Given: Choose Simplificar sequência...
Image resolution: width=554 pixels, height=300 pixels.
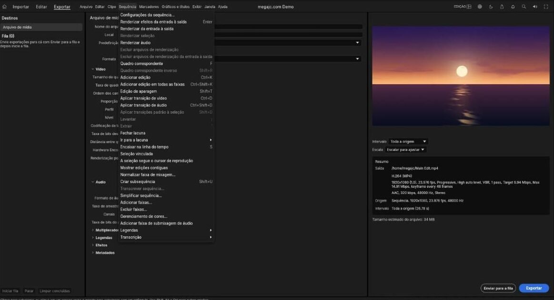Looking at the screenshot, I should 166,196.
